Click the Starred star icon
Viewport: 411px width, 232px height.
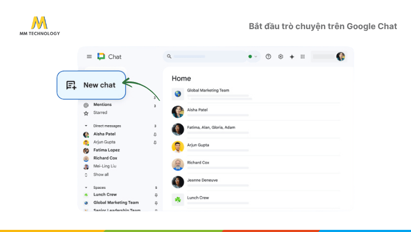[86, 113]
